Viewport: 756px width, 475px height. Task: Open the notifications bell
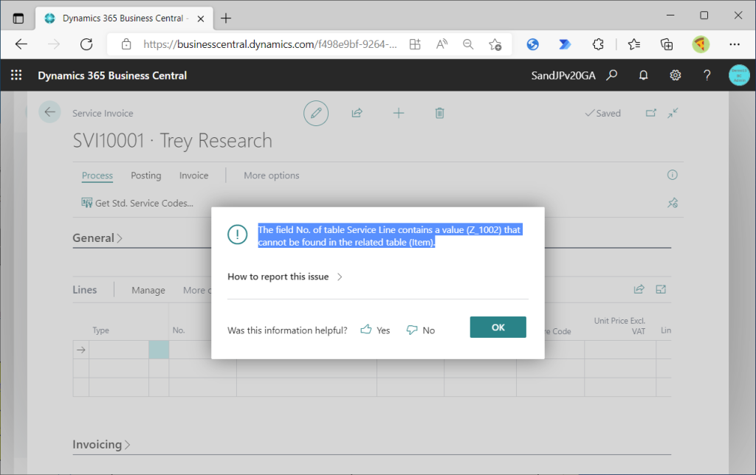[643, 75]
